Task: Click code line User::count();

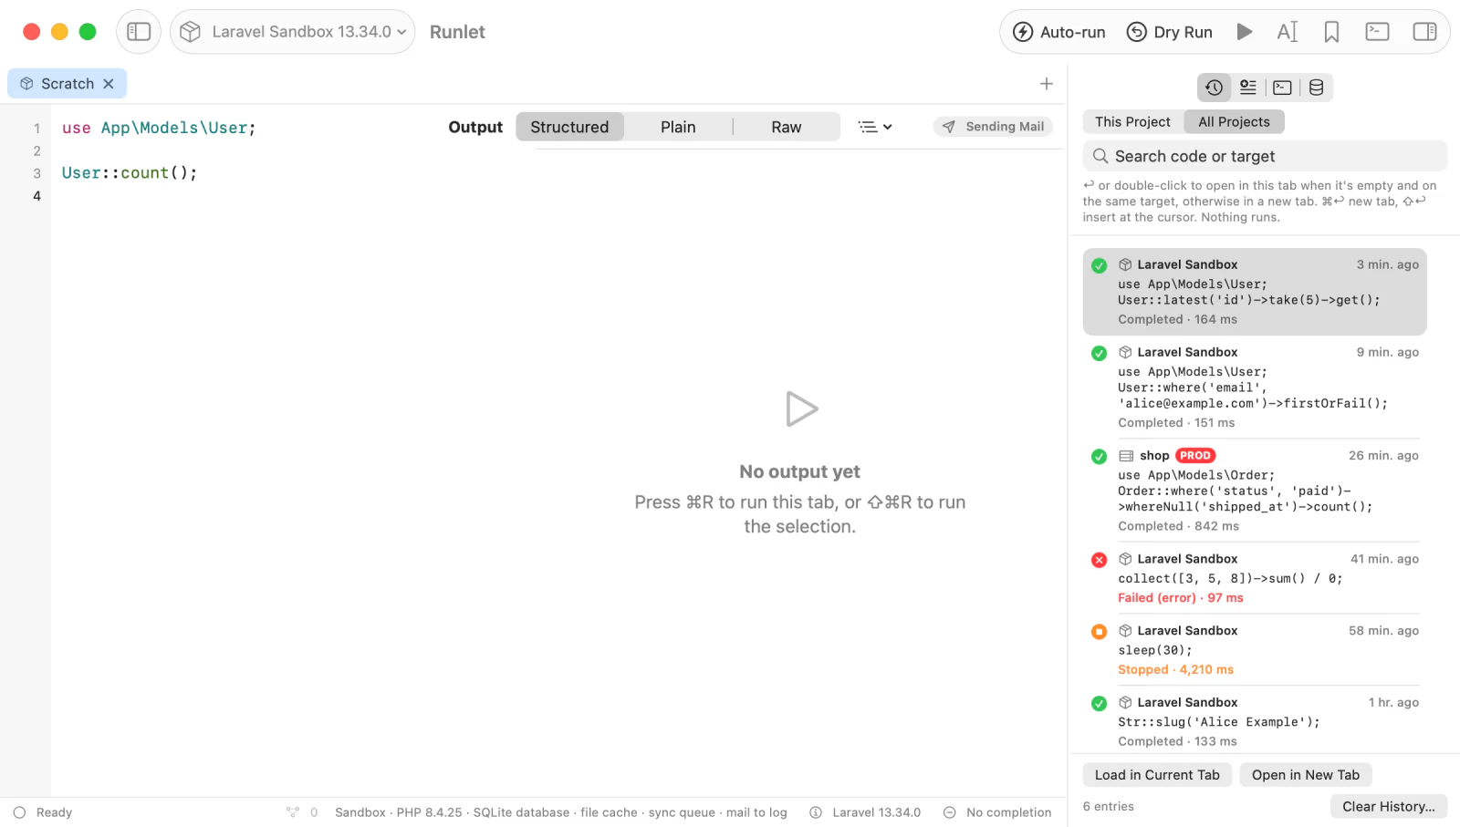Action: point(130,173)
